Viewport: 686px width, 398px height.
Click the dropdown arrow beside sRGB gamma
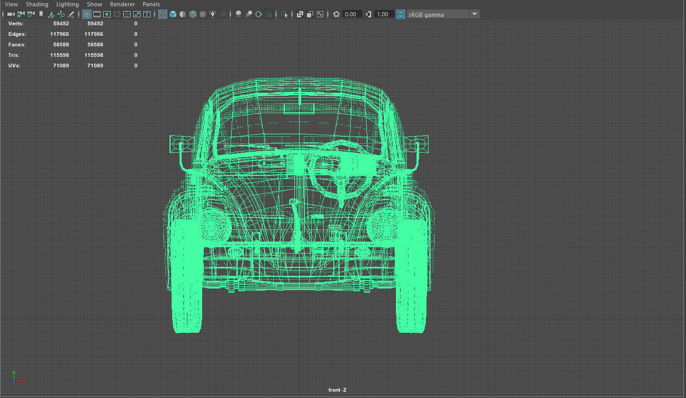pyautogui.click(x=474, y=14)
